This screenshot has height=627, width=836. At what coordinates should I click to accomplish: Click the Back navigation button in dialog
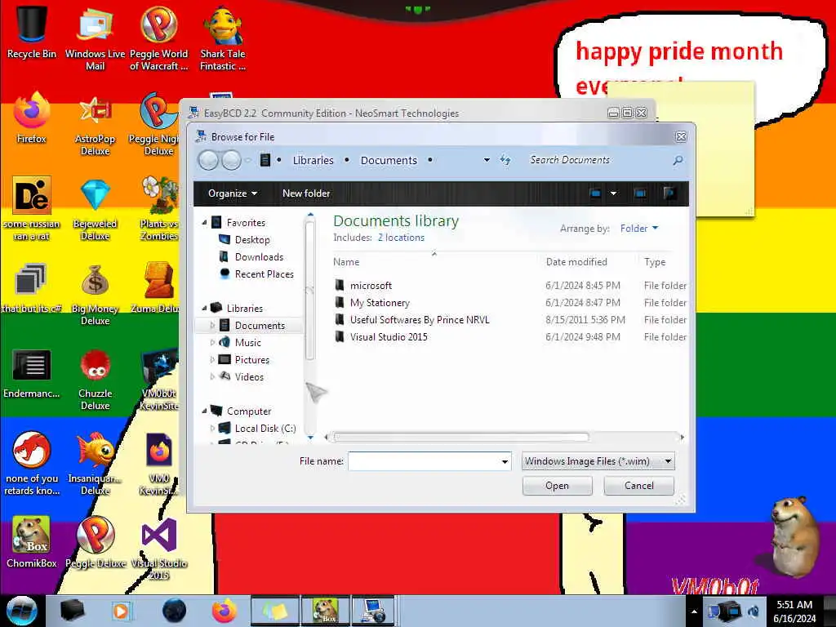coord(208,160)
